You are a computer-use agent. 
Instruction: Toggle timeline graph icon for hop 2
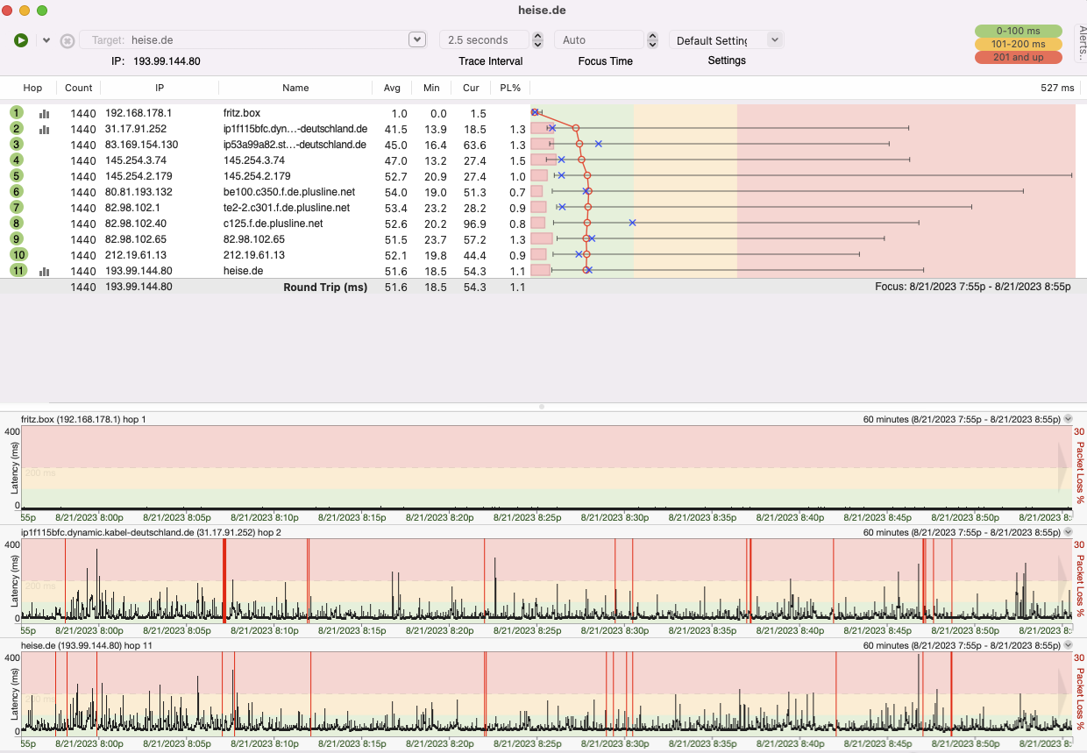click(45, 129)
